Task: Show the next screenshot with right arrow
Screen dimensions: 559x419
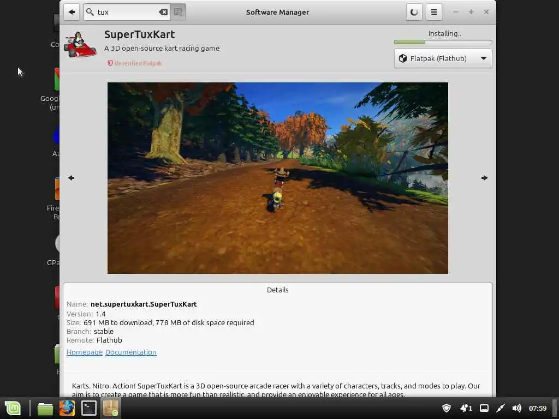Action: (484, 178)
